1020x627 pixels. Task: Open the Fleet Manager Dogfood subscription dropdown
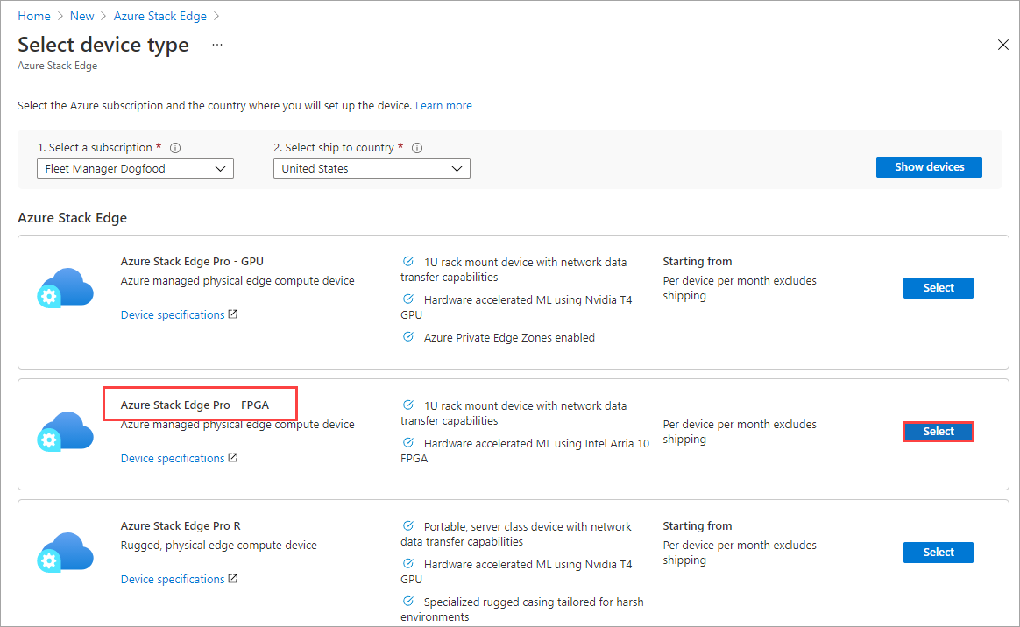pos(135,167)
